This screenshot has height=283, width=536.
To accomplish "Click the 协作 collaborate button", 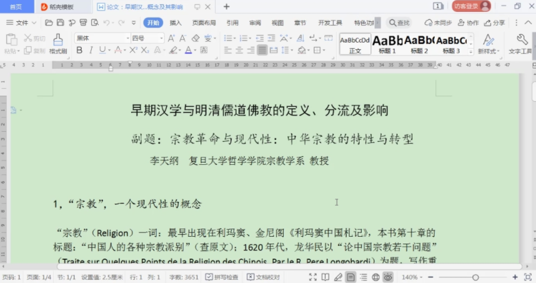I will (x=469, y=23).
